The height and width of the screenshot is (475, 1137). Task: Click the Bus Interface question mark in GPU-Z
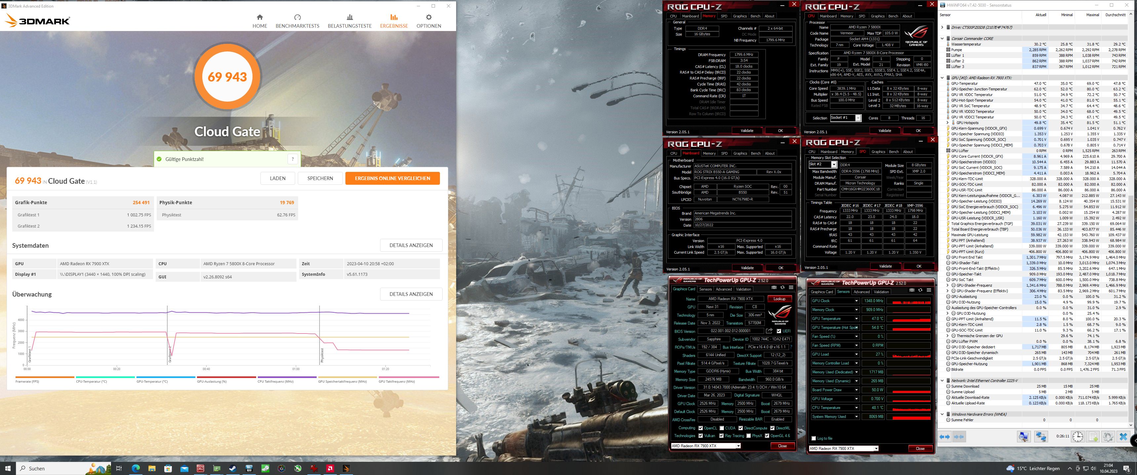791,347
